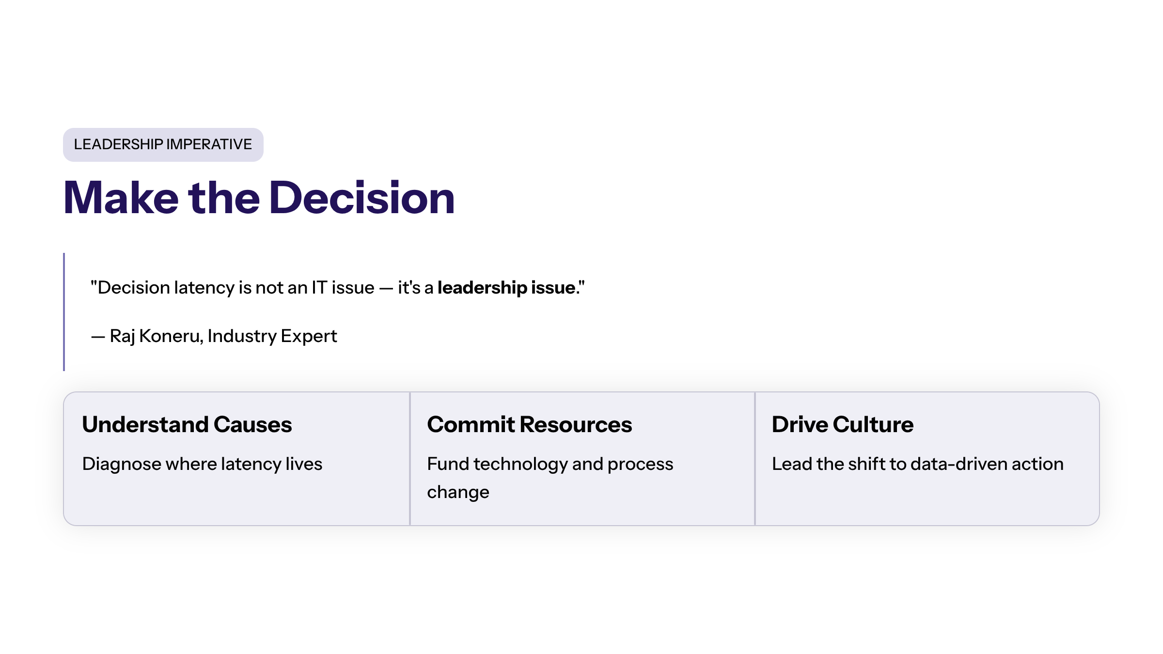Click Diagnose where latency lives text

[x=202, y=464]
